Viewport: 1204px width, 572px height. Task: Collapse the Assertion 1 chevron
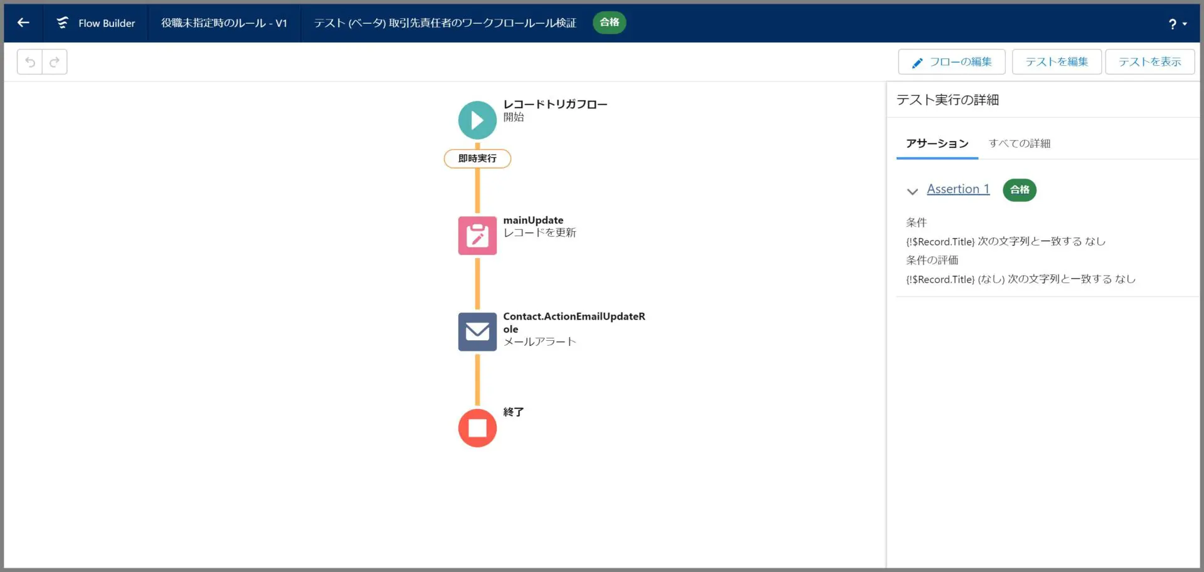coord(912,191)
